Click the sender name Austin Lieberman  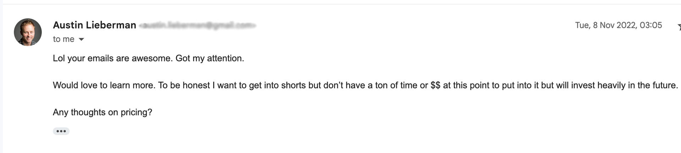coord(94,25)
